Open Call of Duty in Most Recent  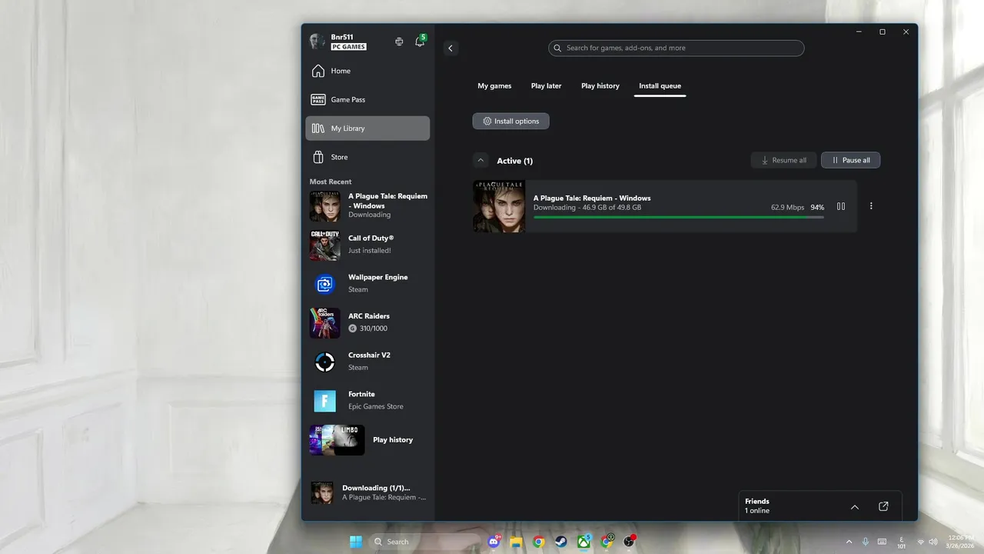pos(369,245)
